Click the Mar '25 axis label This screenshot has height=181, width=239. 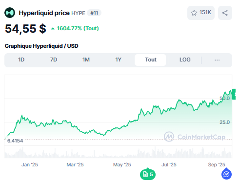(x=75, y=164)
